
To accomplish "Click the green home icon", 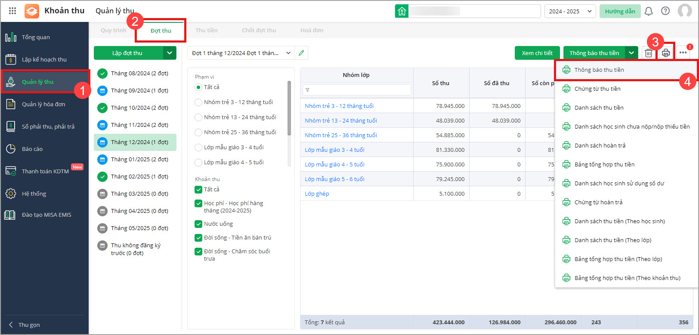I will pos(402,11).
